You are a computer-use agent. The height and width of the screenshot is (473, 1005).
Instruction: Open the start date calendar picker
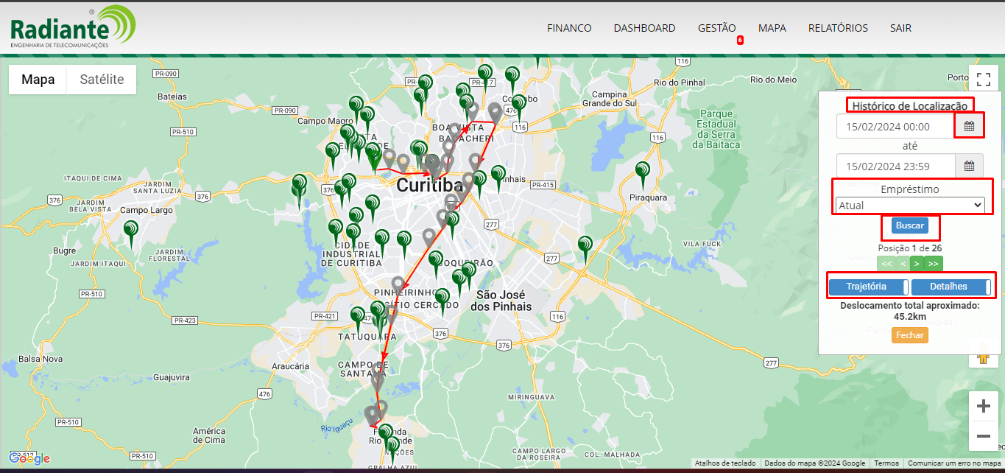[969, 127]
